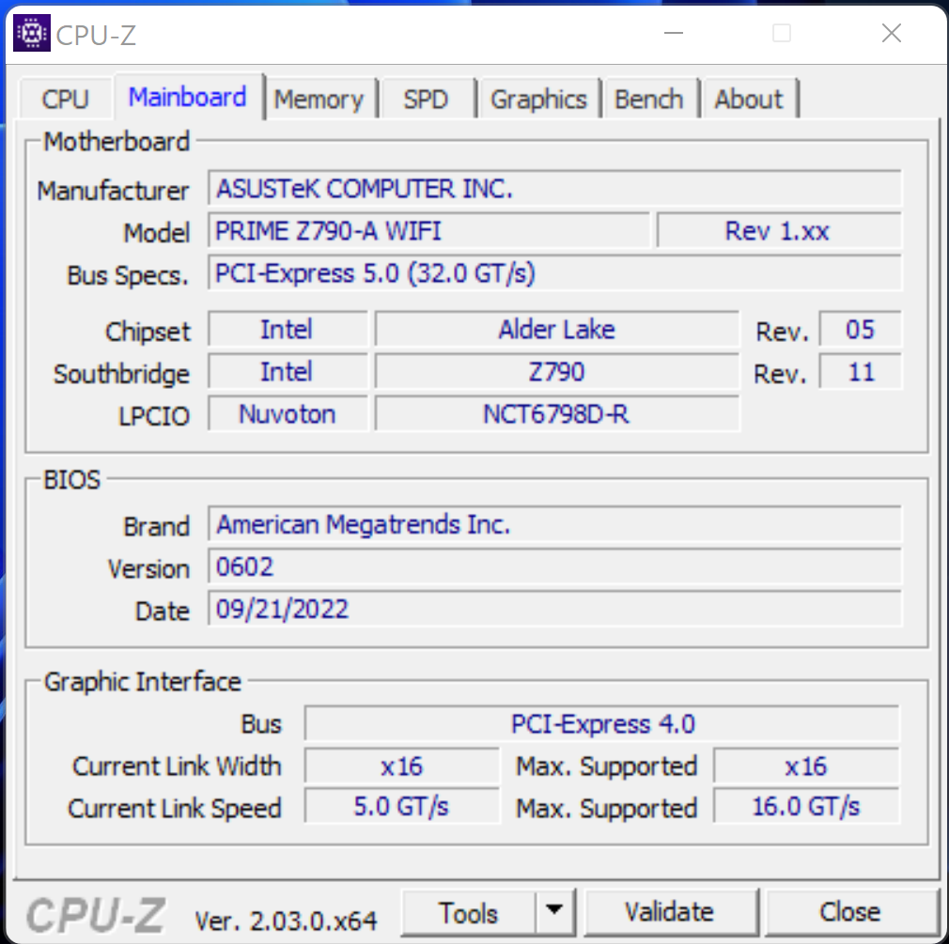Click the Current Link Speed 5.0 GT/s
Screen dimensions: 949x944
[402, 806]
